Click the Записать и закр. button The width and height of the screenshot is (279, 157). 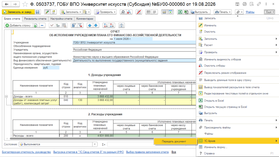[18, 12]
